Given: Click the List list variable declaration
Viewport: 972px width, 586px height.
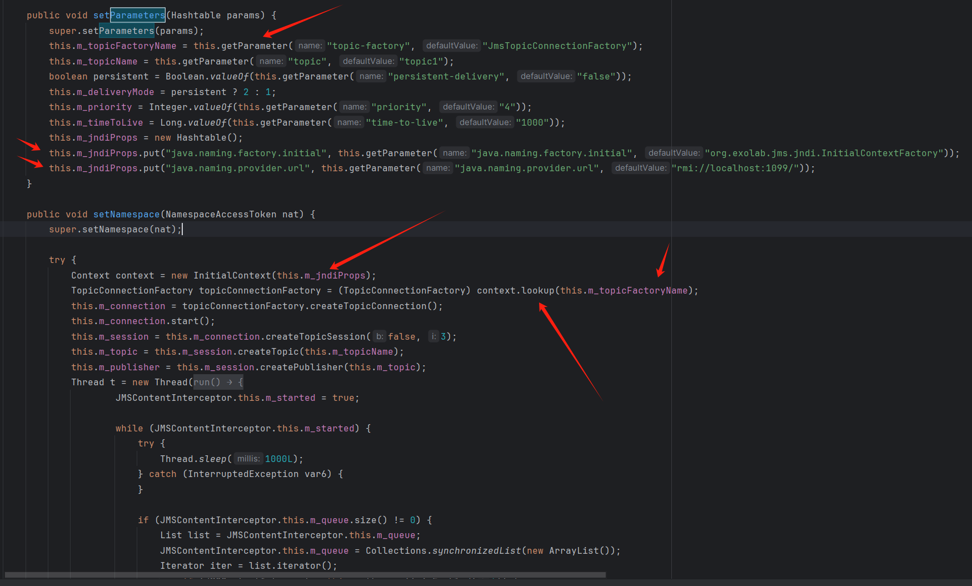Looking at the screenshot, I should click(x=185, y=535).
